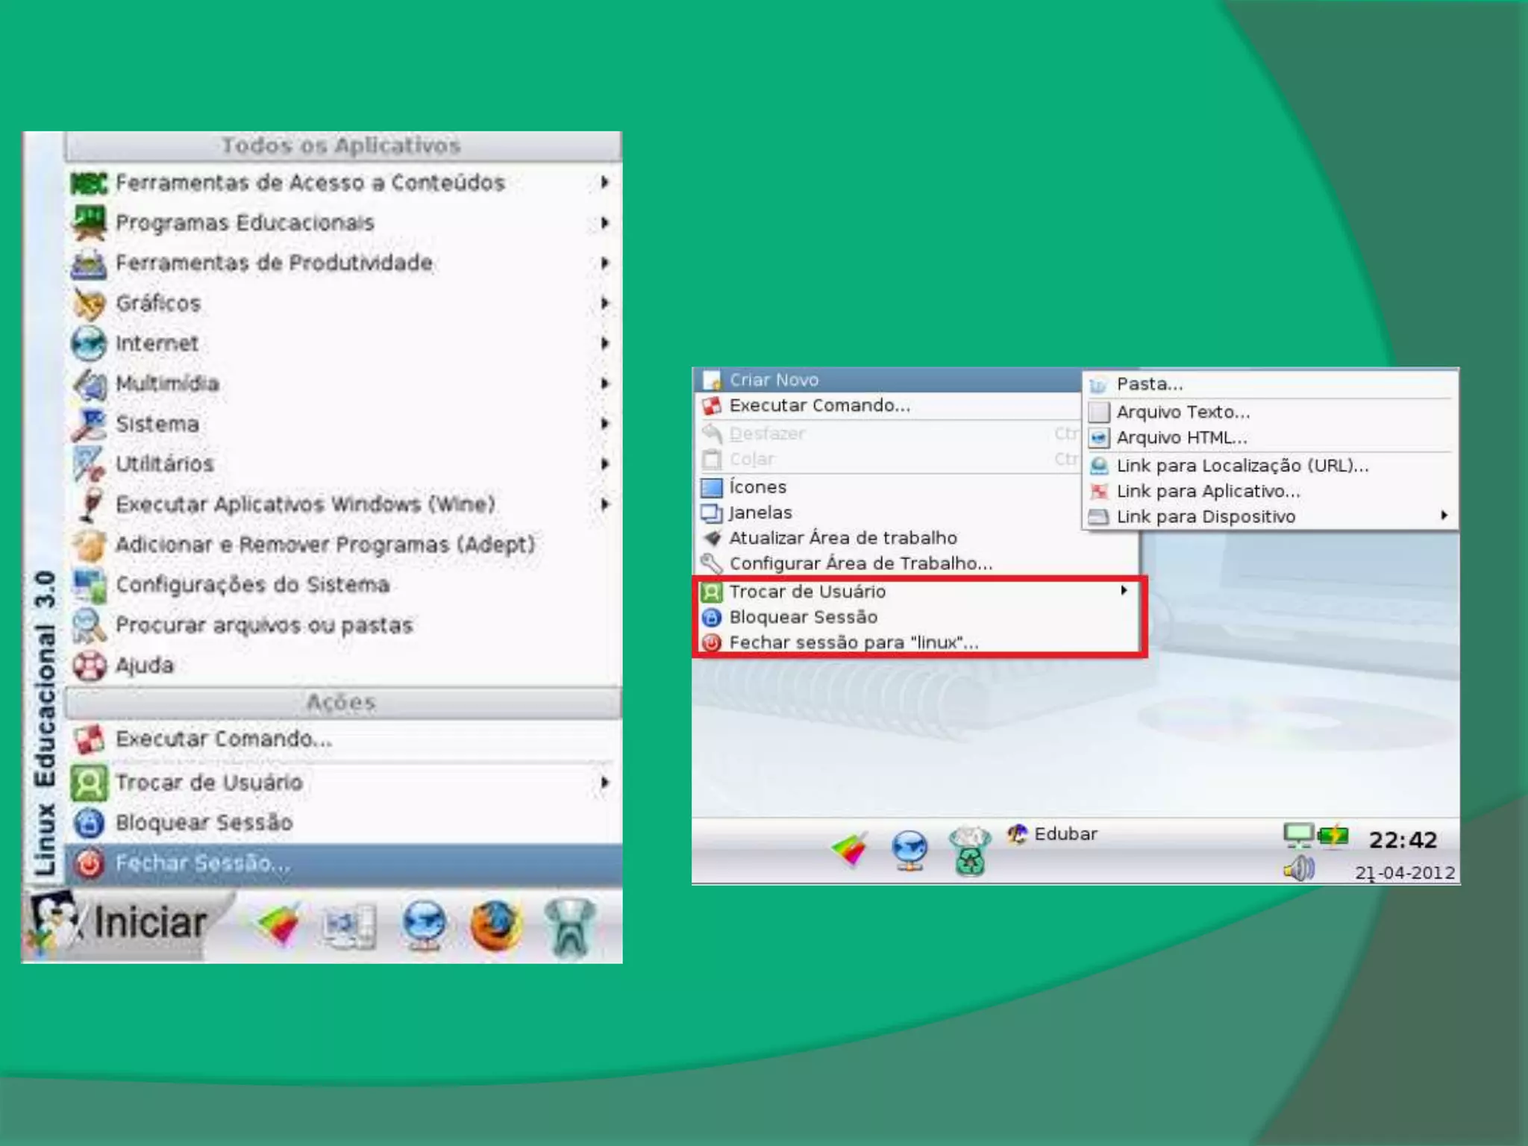This screenshot has width=1528, height=1146.
Task: Click the 22:42 clock display
Action: [1402, 841]
